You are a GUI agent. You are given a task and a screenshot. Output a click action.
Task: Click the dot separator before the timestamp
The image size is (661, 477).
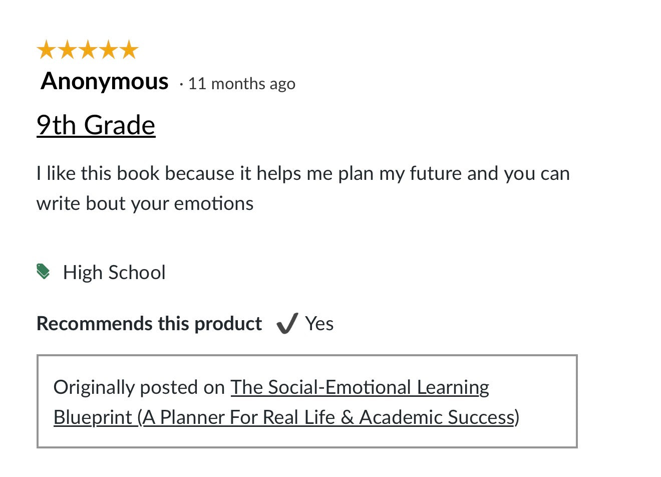[x=181, y=84]
